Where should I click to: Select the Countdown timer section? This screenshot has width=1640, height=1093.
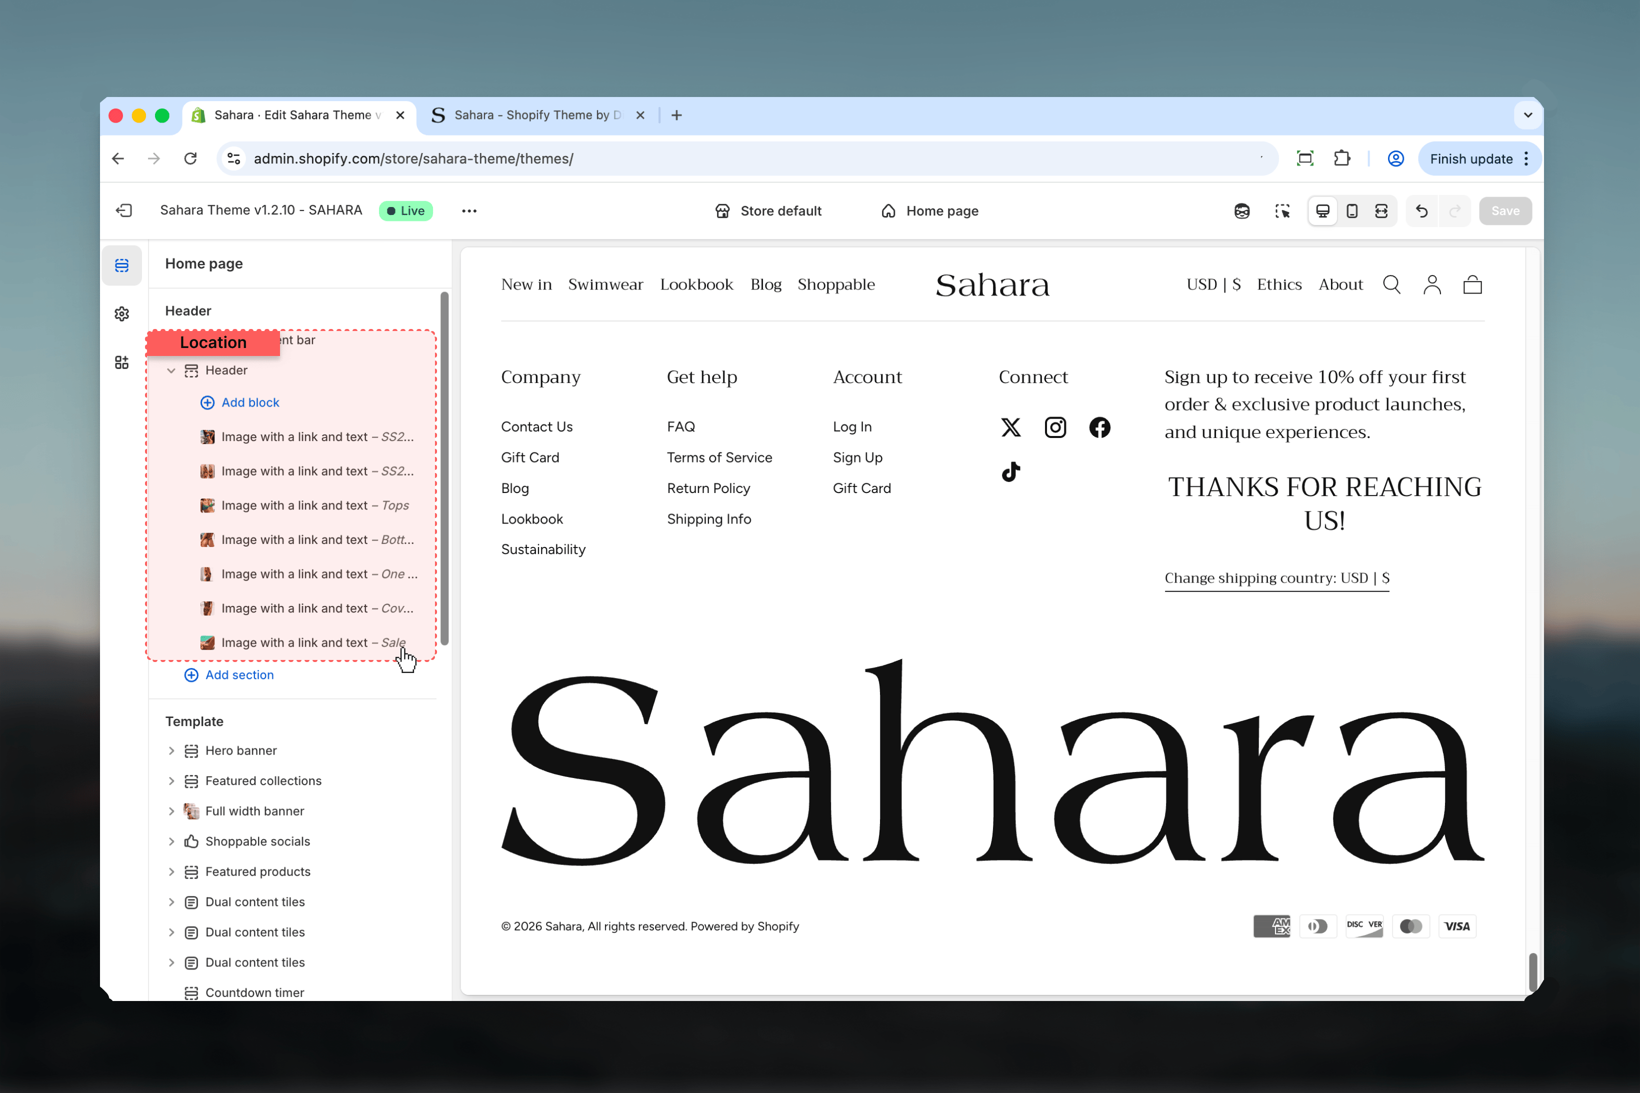(x=244, y=992)
